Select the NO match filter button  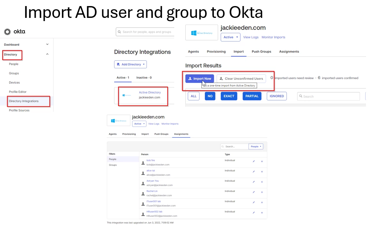(x=210, y=96)
